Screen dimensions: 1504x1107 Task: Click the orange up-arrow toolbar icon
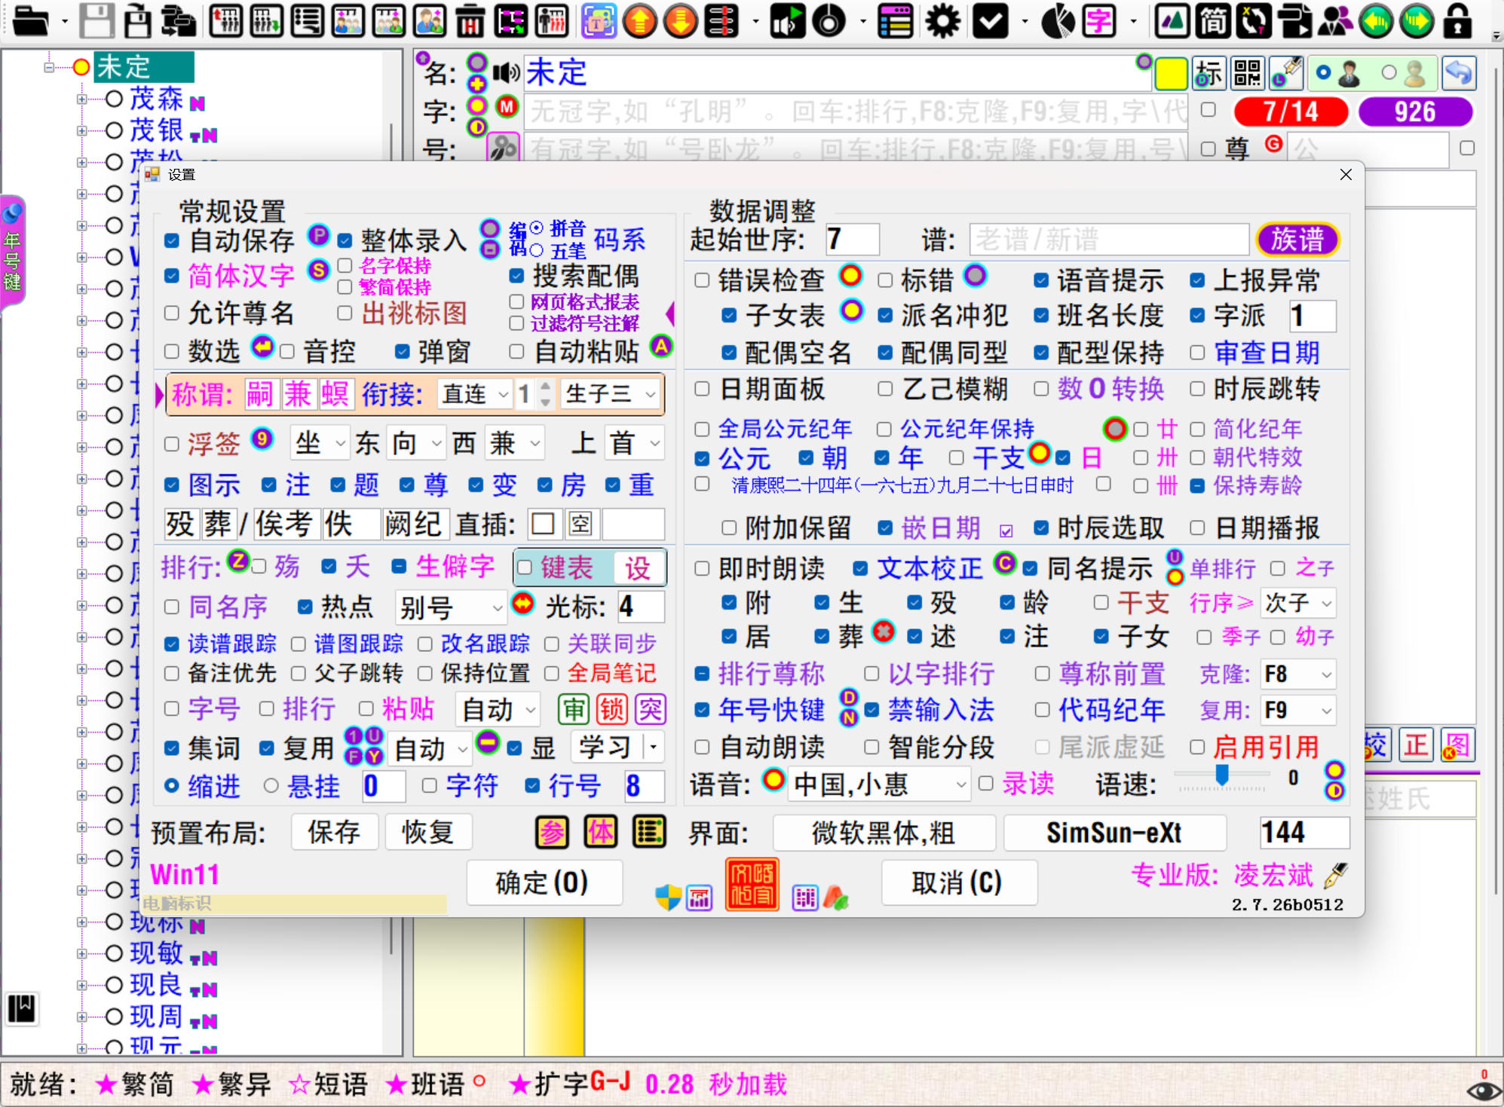click(x=640, y=21)
